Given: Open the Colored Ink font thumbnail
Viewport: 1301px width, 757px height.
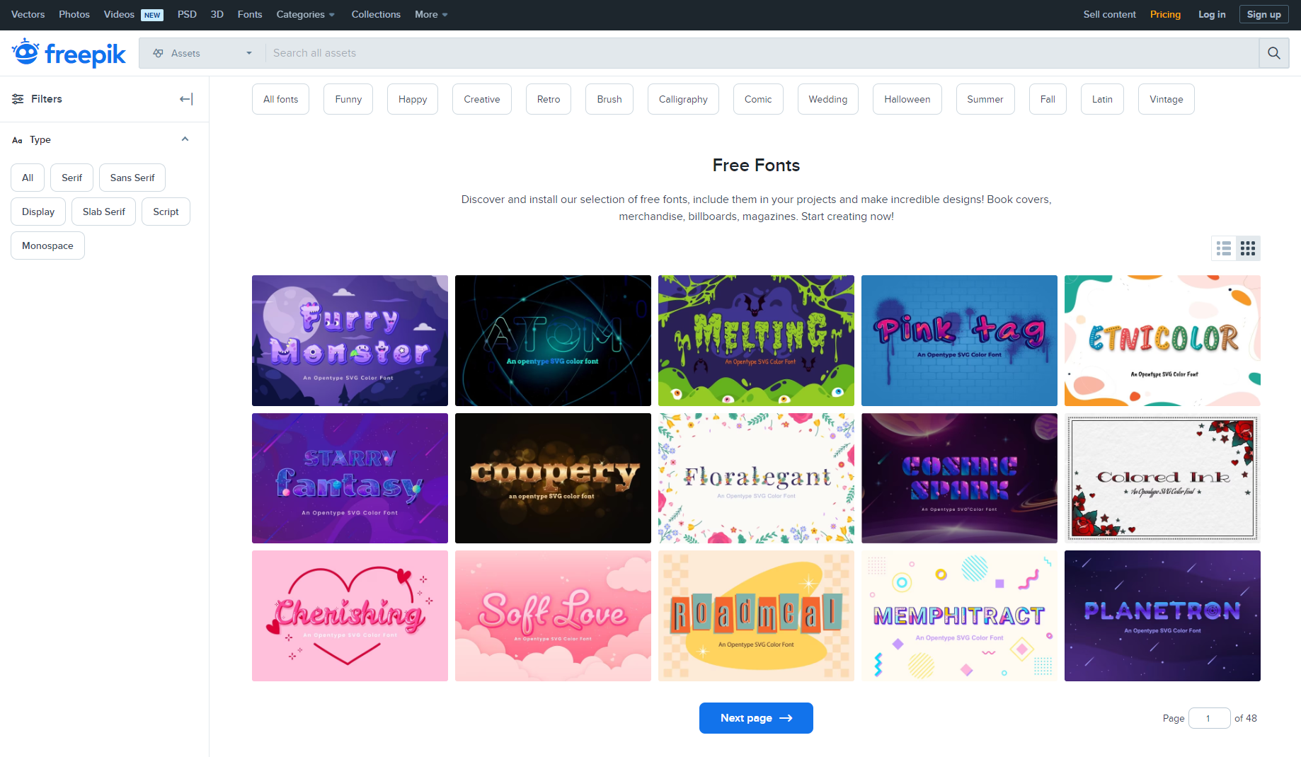Looking at the screenshot, I should 1162,478.
